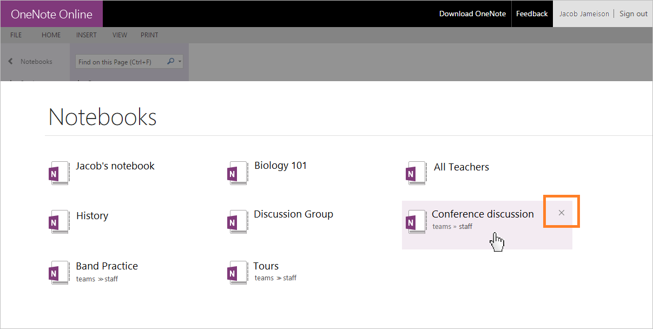Open the Discussion Group notebook icon

(x=238, y=222)
